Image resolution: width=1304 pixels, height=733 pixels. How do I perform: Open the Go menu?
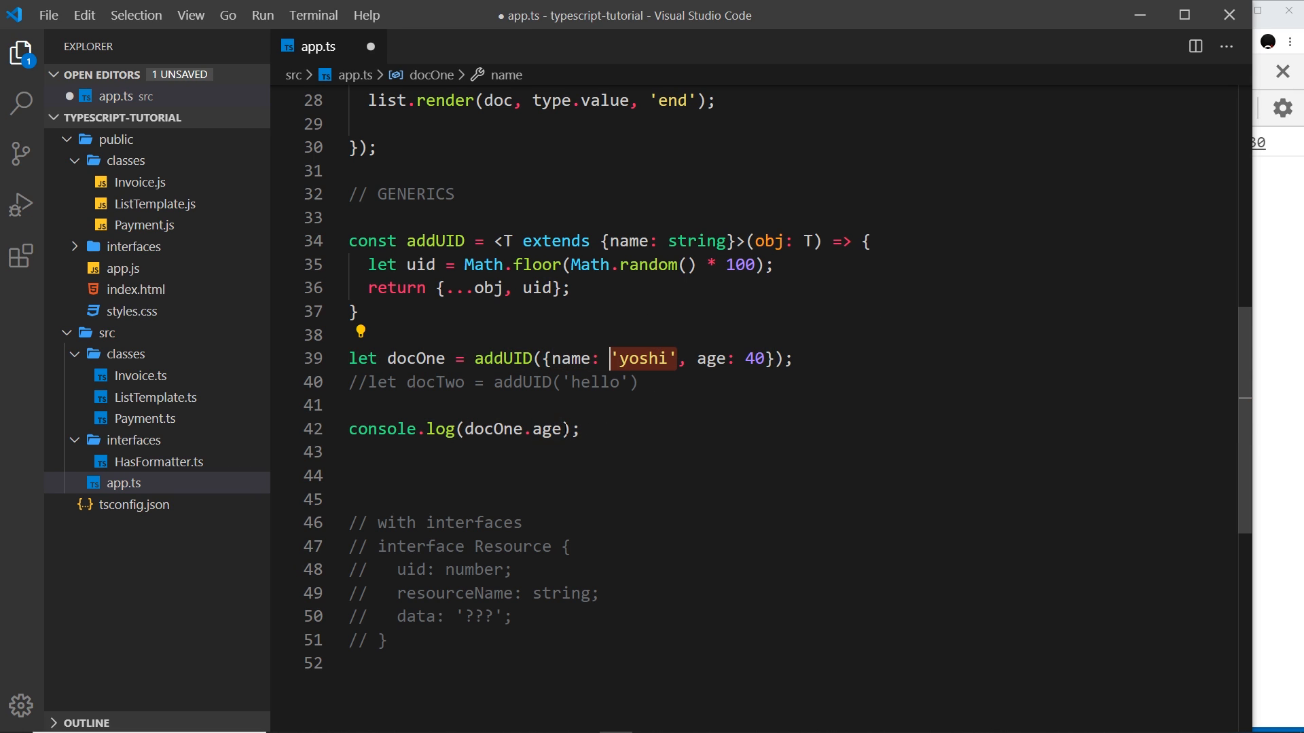pos(228,15)
